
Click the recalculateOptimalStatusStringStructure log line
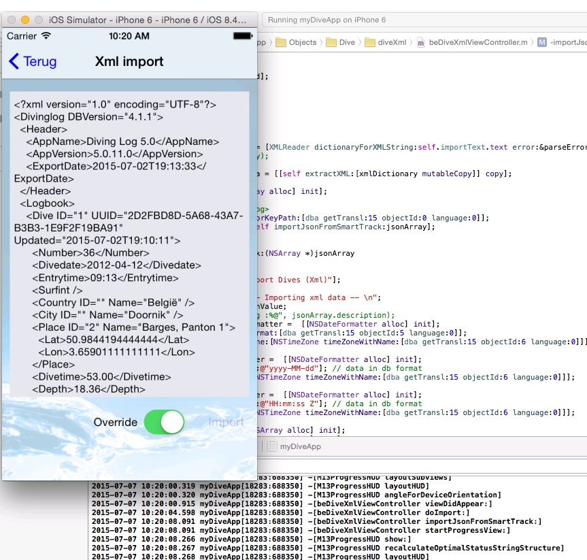(x=328, y=548)
